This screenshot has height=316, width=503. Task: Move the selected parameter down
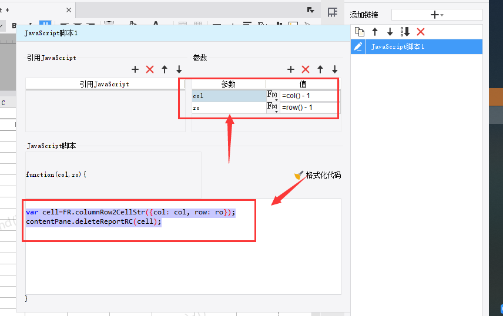334,69
